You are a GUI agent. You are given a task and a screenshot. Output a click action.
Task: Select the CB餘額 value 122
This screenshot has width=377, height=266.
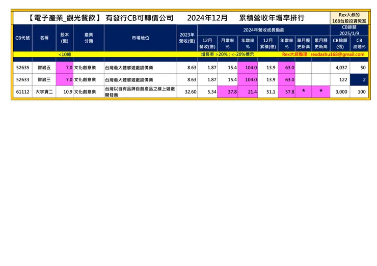(x=340, y=80)
